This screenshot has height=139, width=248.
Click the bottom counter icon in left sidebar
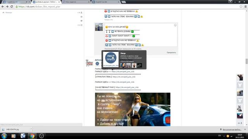80,25
